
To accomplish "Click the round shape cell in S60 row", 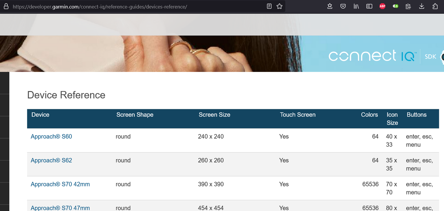I will tap(123, 137).
